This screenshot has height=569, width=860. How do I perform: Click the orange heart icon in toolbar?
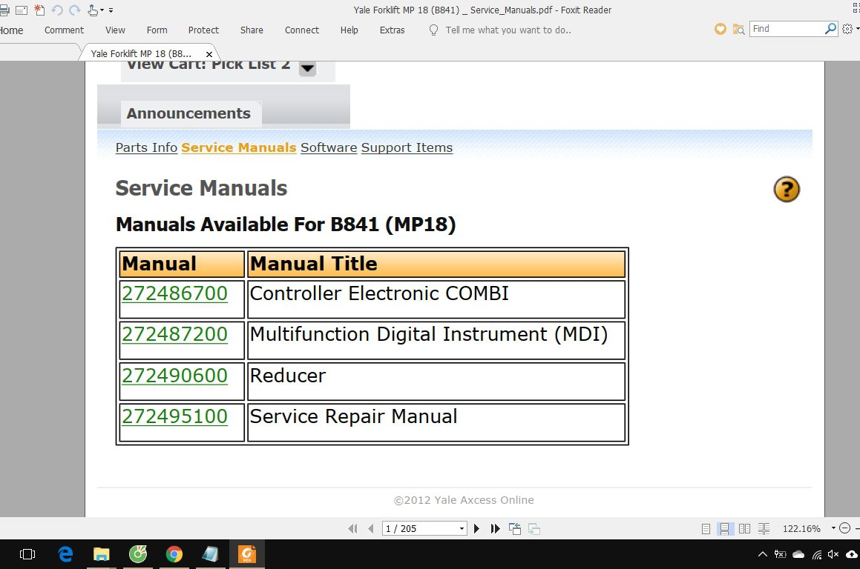[x=720, y=29]
